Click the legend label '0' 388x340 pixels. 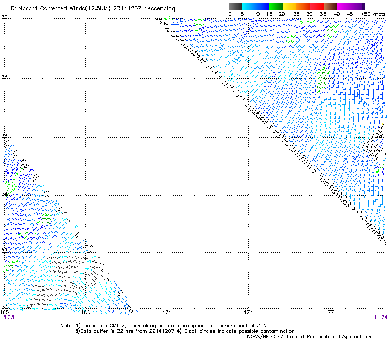tap(230, 14)
